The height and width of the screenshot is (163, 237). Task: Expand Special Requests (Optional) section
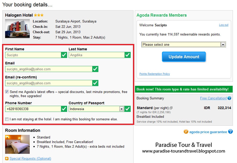[30, 159]
